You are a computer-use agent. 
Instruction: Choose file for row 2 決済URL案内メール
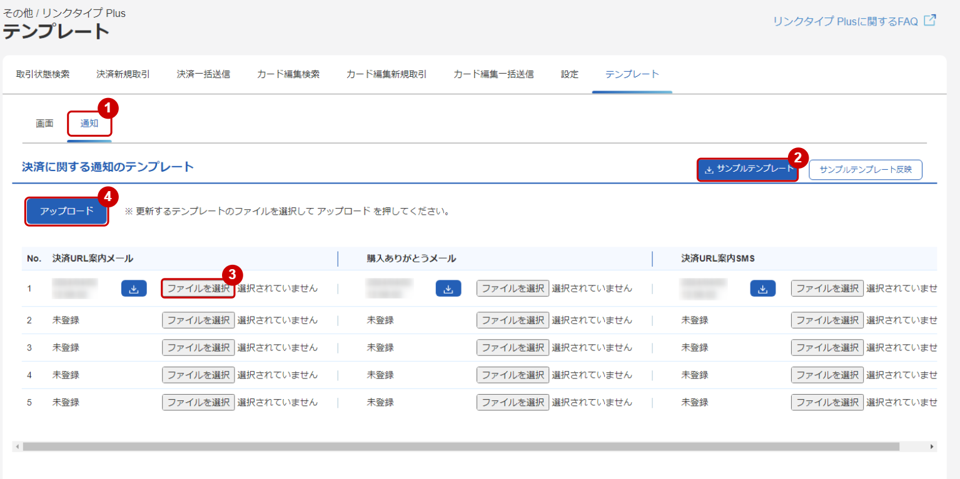[x=198, y=320]
